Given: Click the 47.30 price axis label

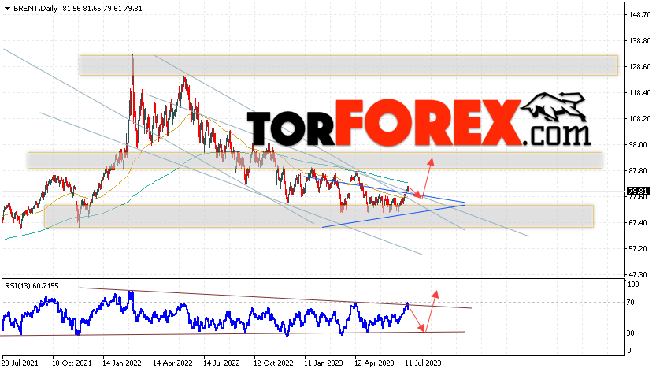Looking at the screenshot, I should coord(639,274).
